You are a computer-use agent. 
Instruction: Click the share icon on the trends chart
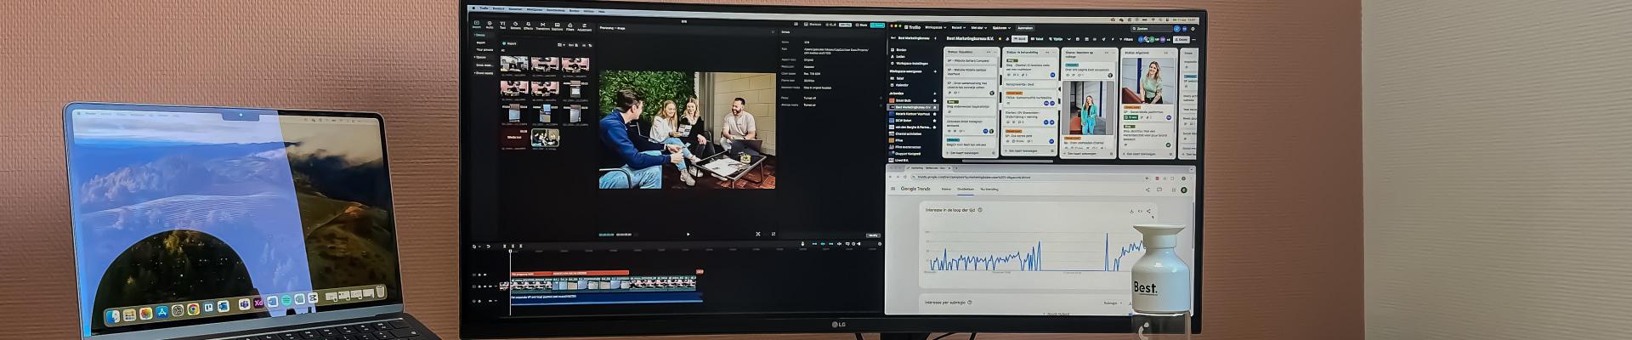coord(1148,211)
